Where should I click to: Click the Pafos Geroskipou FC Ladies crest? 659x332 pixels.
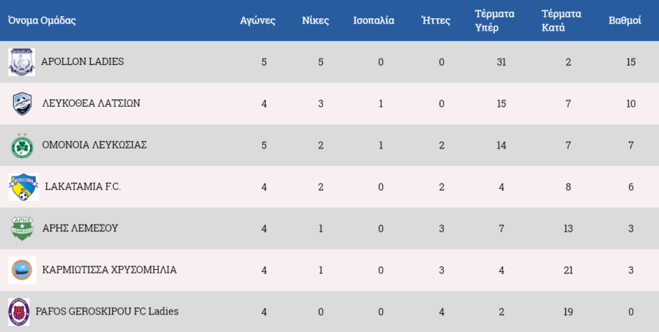pyautogui.click(x=19, y=312)
